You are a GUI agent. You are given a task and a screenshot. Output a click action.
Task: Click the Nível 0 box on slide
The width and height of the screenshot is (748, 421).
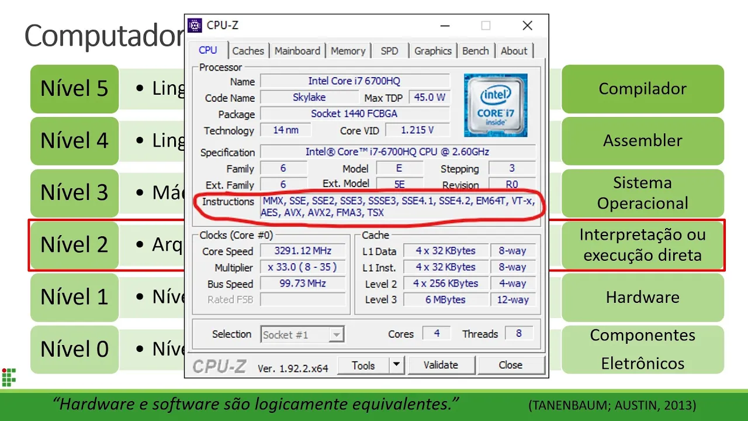tap(74, 349)
